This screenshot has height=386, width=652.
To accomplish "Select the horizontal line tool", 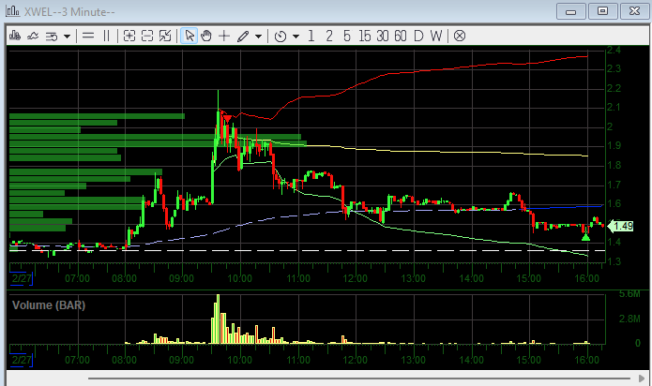I will (x=88, y=37).
